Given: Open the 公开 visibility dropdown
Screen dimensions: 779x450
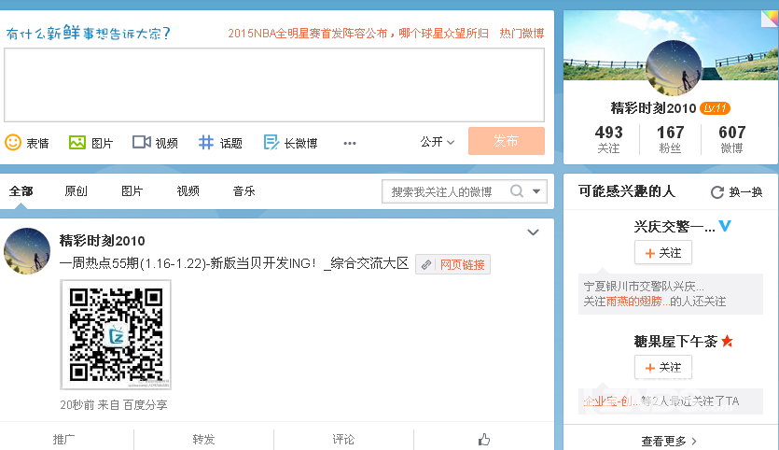Looking at the screenshot, I should point(438,142).
